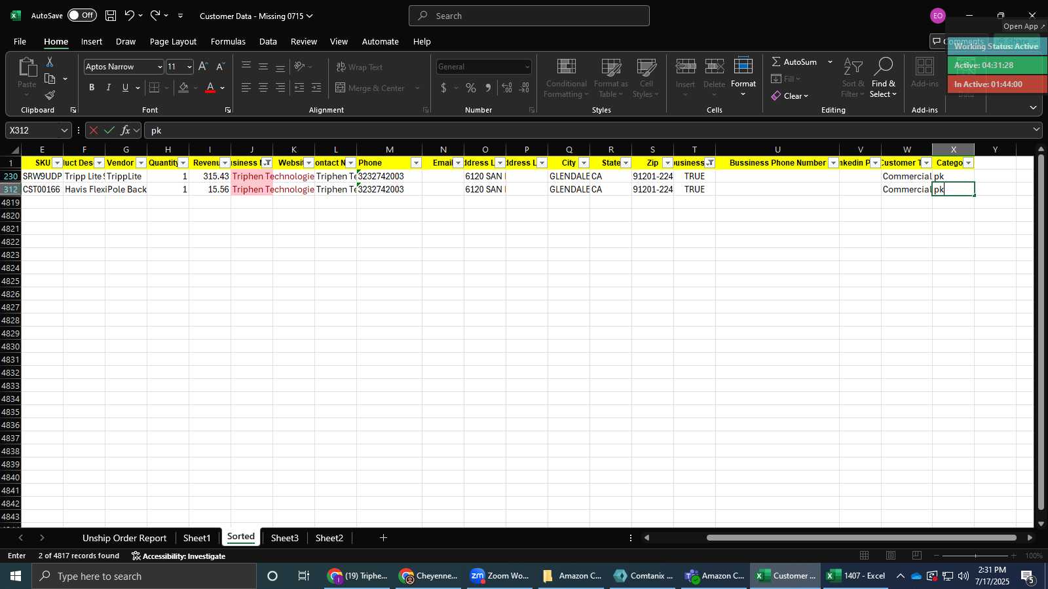
Task: Expand the formula bar
Action: coord(1036,130)
